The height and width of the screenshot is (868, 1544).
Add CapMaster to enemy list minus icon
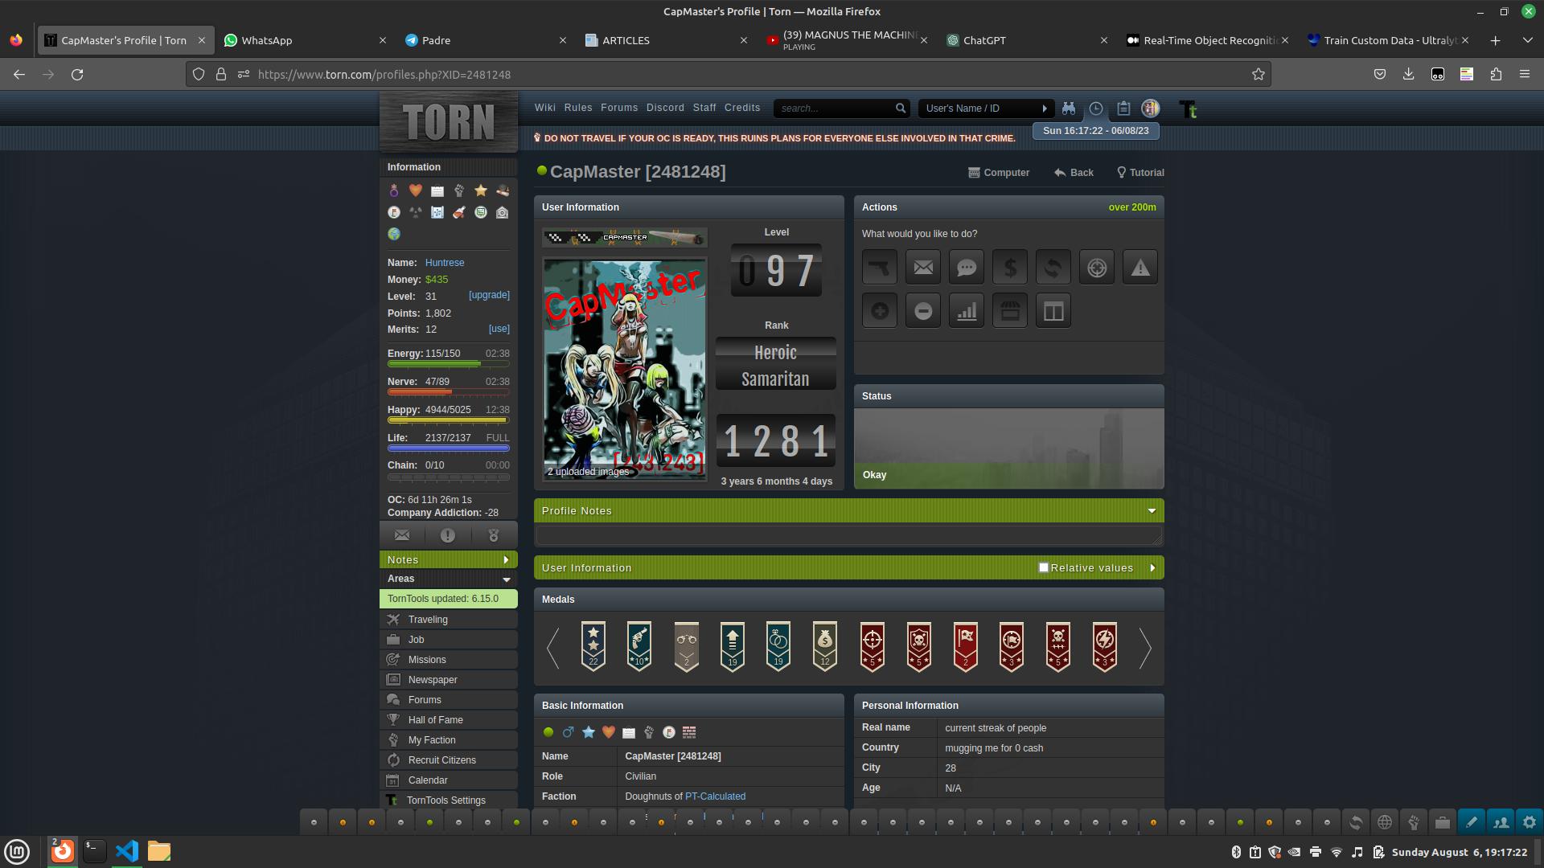tap(923, 311)
